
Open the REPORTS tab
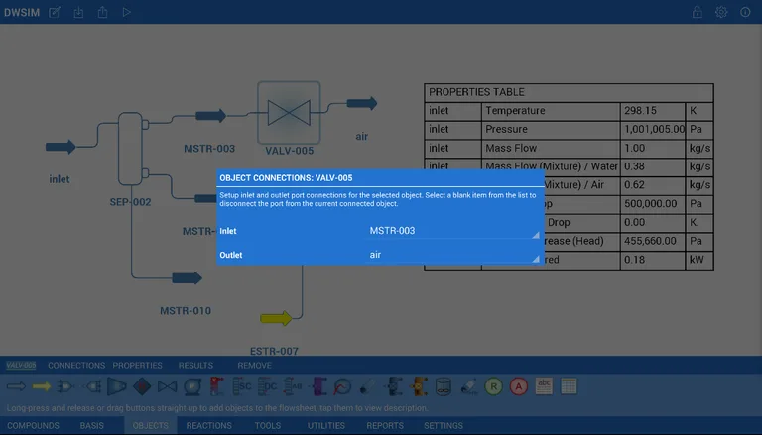(x=385, y=426)
